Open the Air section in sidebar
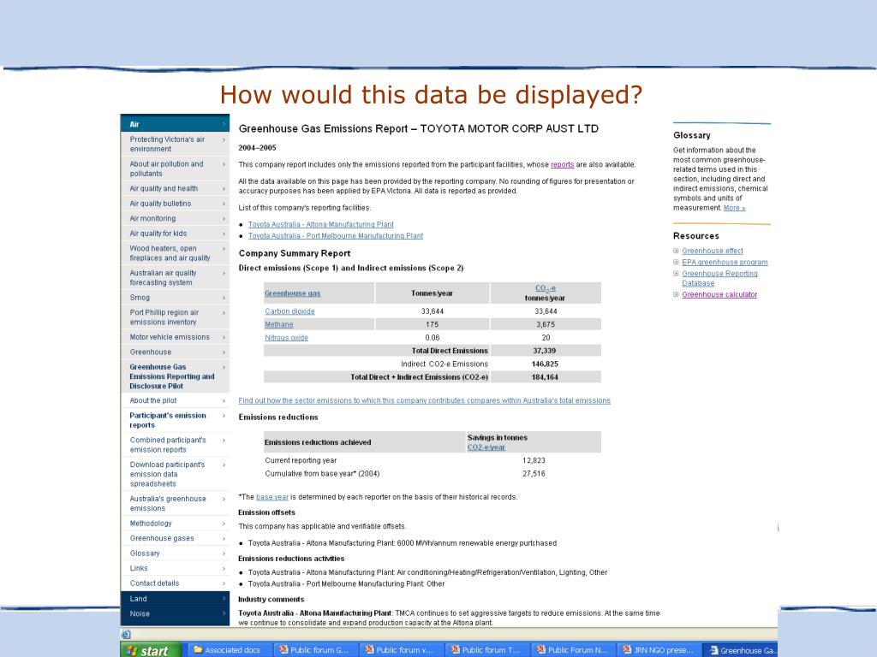Screen dimensions: 877x657 [175, 124]
